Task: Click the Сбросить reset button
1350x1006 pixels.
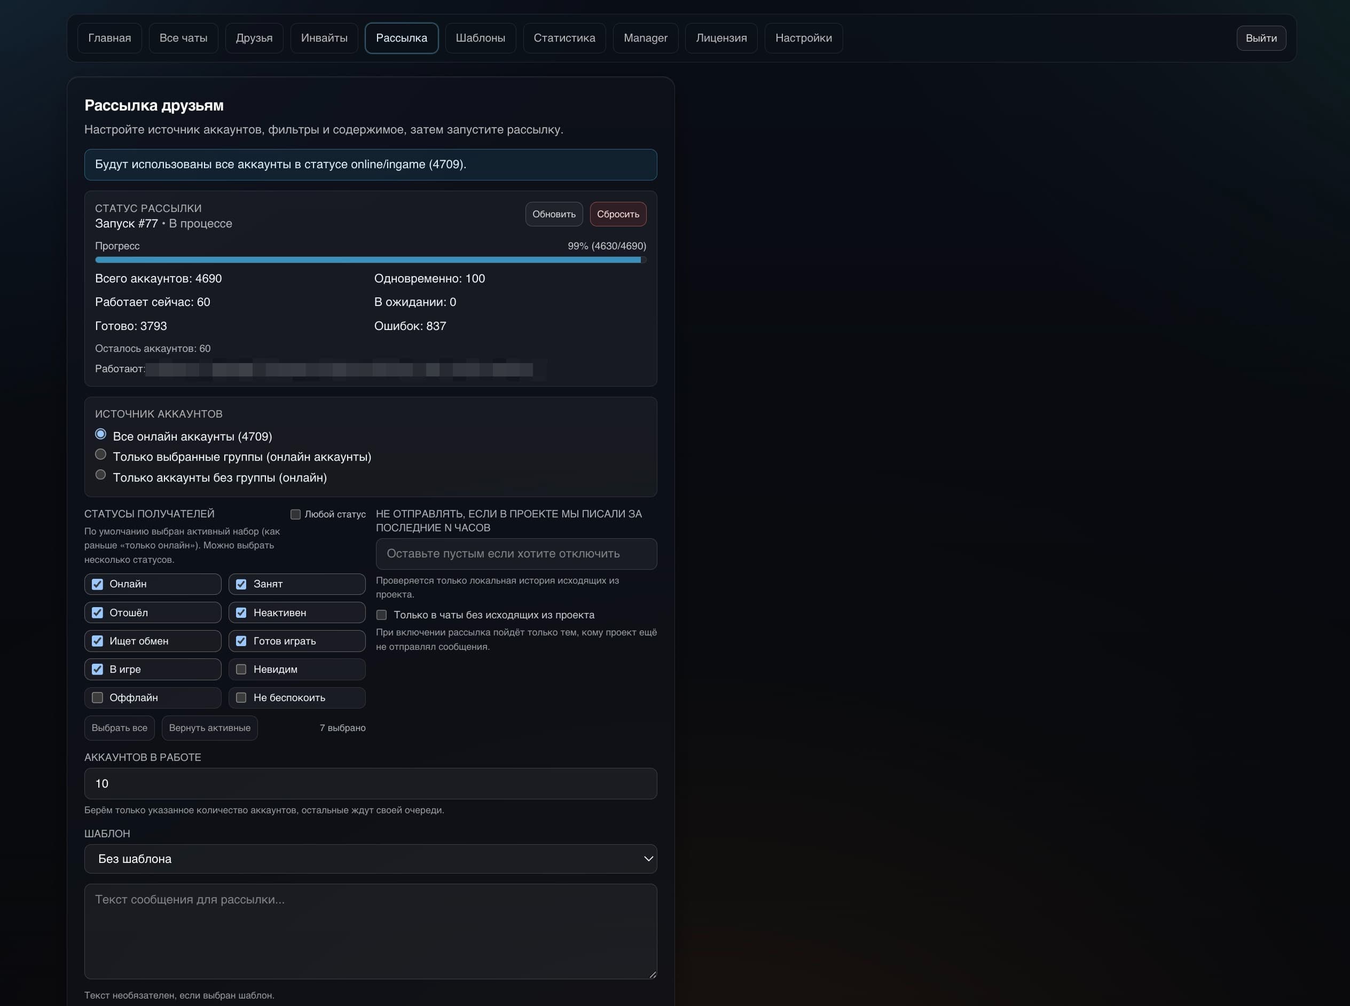Action: 617,214
